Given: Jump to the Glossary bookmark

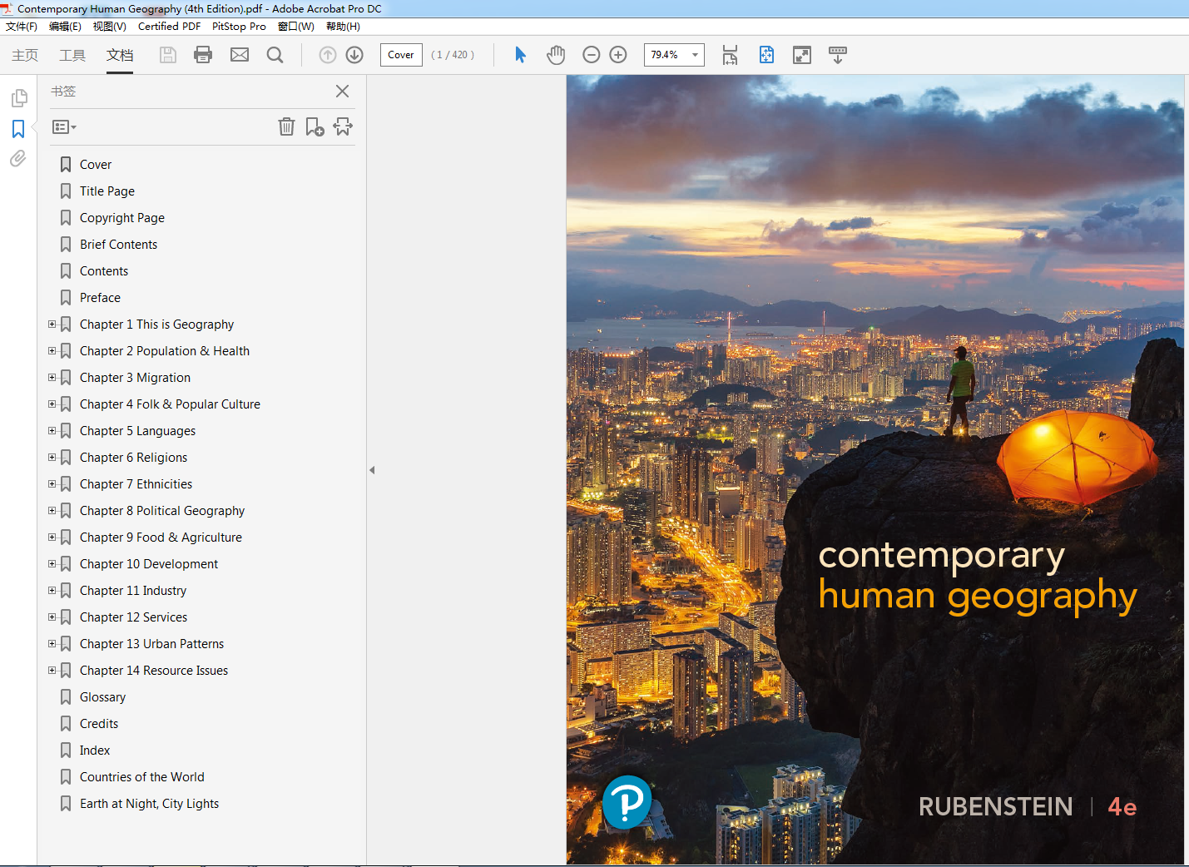Looking at the screenshot, I should (x=102, y=697).
